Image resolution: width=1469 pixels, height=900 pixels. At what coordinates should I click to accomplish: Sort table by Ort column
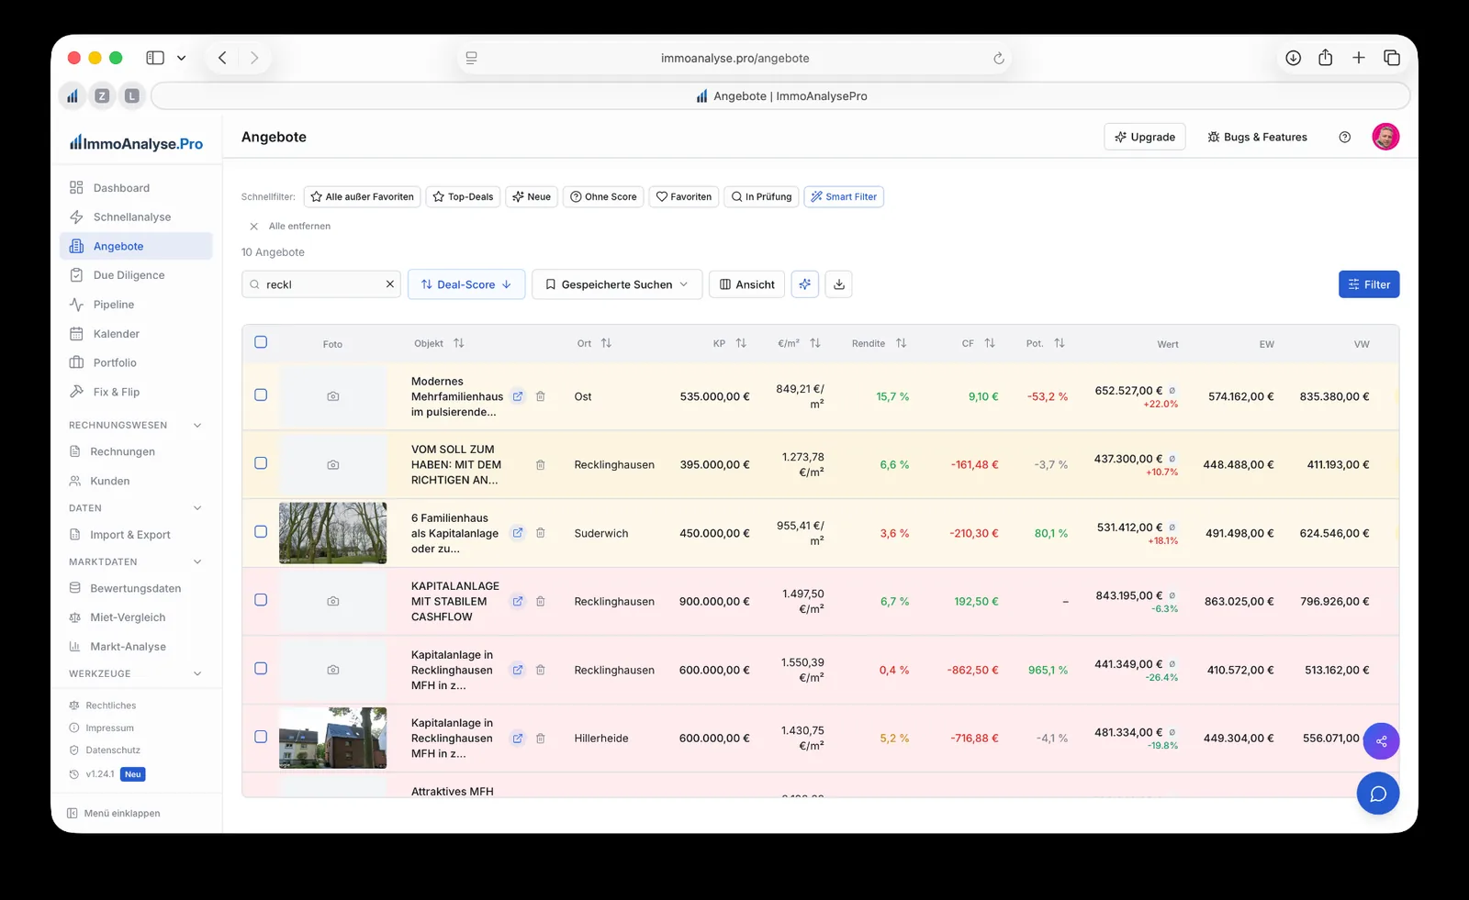pyautogui.click(x=607, y=343)
